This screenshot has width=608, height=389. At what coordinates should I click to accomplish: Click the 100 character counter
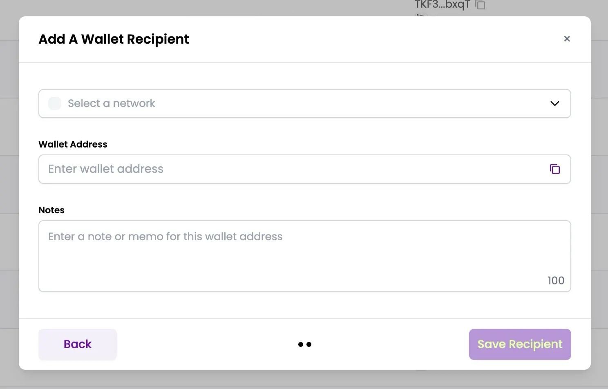tap(556, 281)
